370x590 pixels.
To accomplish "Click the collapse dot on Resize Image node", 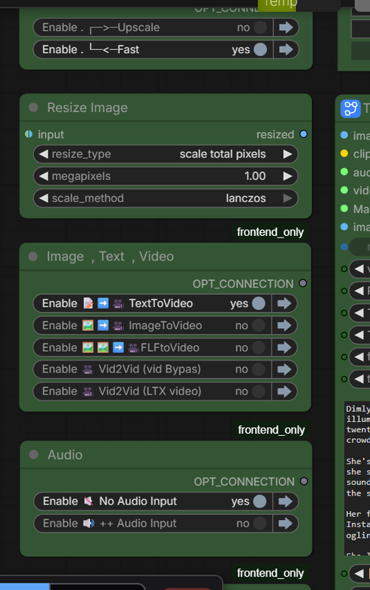I will pyautogui.click(x=33, y=108).
